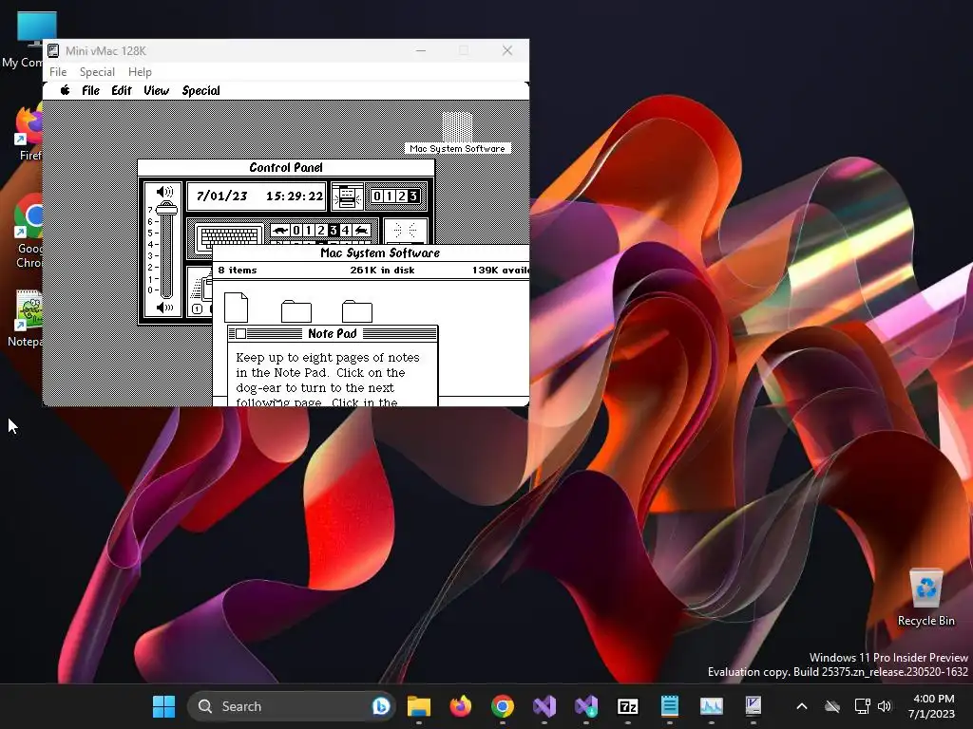
Task: Select the second folder in Mac System Software
Action: click(x=357, y=311)
